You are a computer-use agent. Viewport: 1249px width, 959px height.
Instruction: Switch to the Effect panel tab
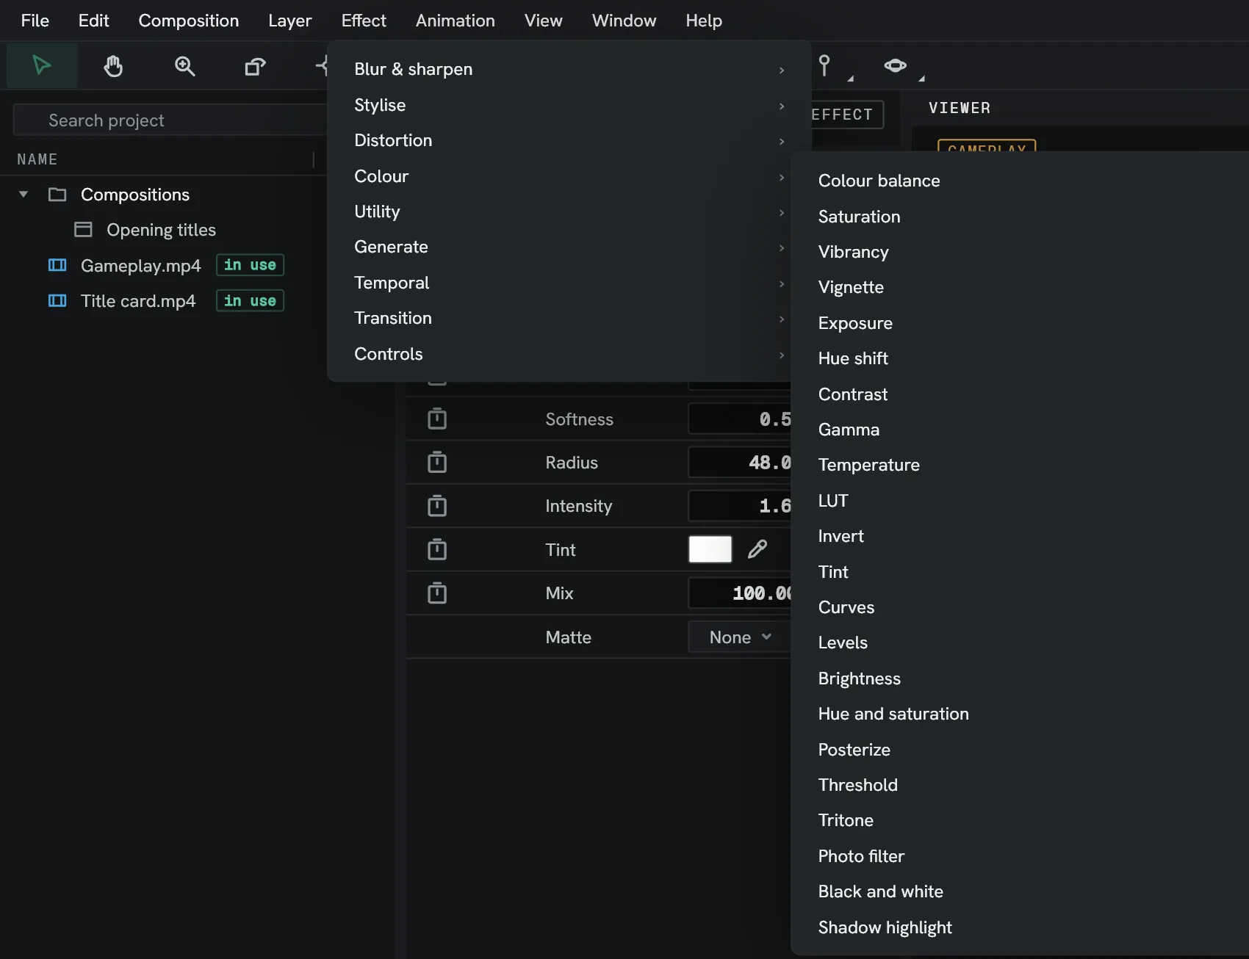click(x=846, y=115)
